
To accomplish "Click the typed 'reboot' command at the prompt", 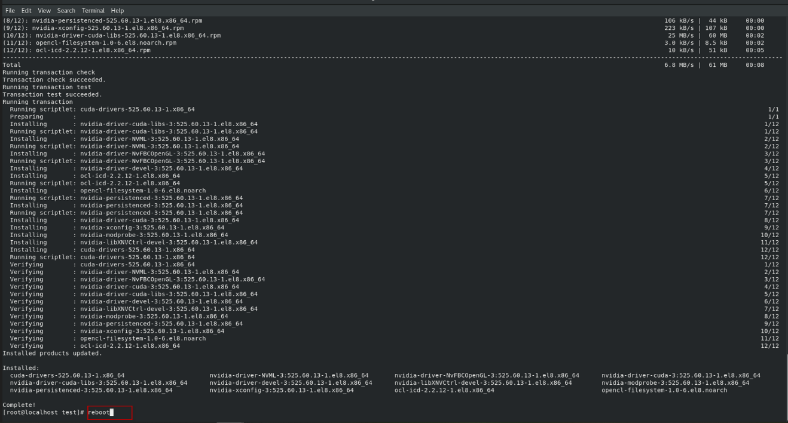I will point(99,412).
